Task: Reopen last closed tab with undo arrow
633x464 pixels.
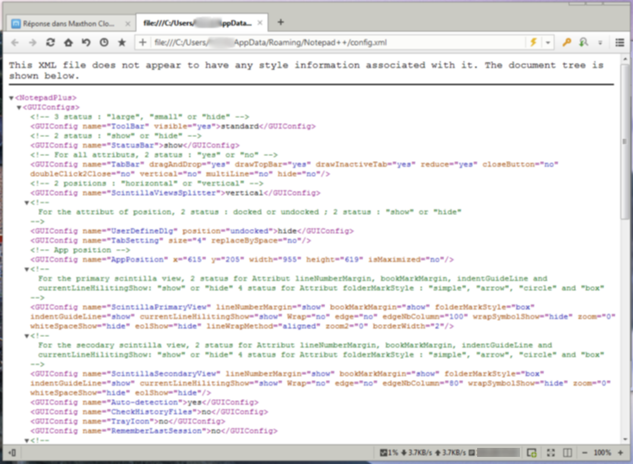Action: point(86,42)
